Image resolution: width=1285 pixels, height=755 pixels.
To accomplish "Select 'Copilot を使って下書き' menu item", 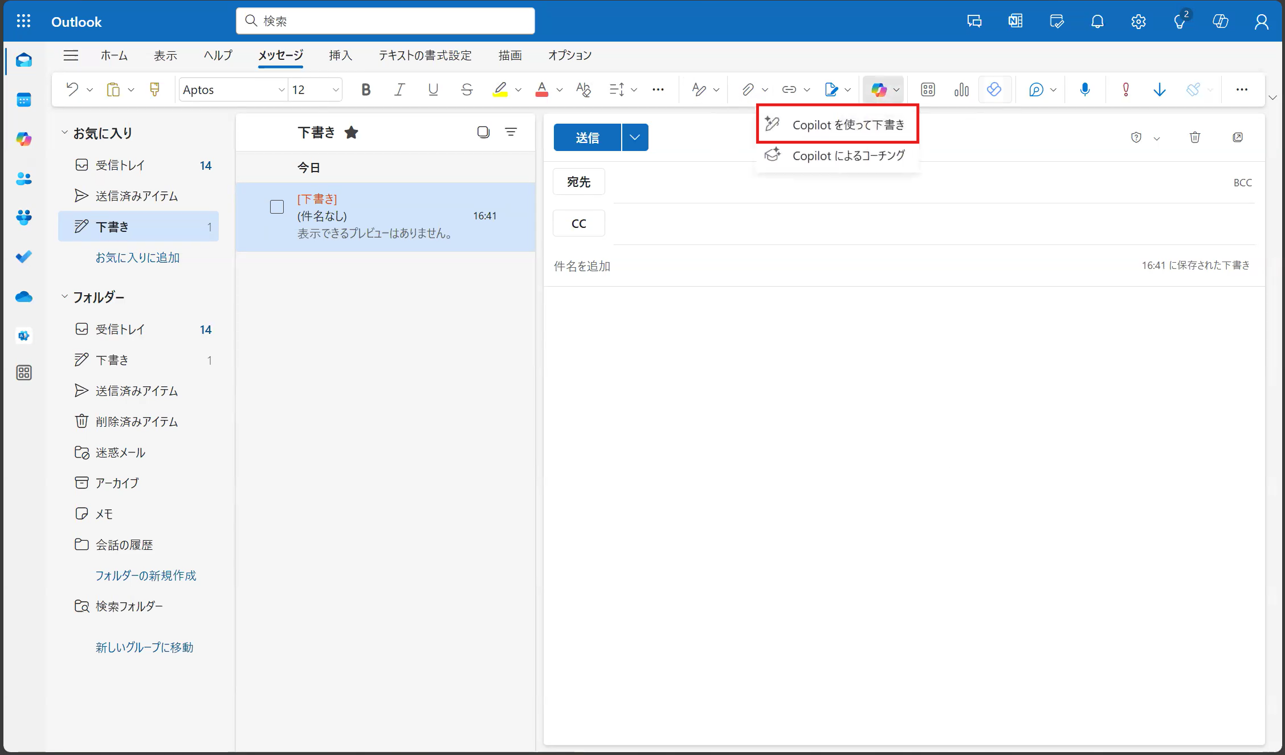I will pos(837,124).
